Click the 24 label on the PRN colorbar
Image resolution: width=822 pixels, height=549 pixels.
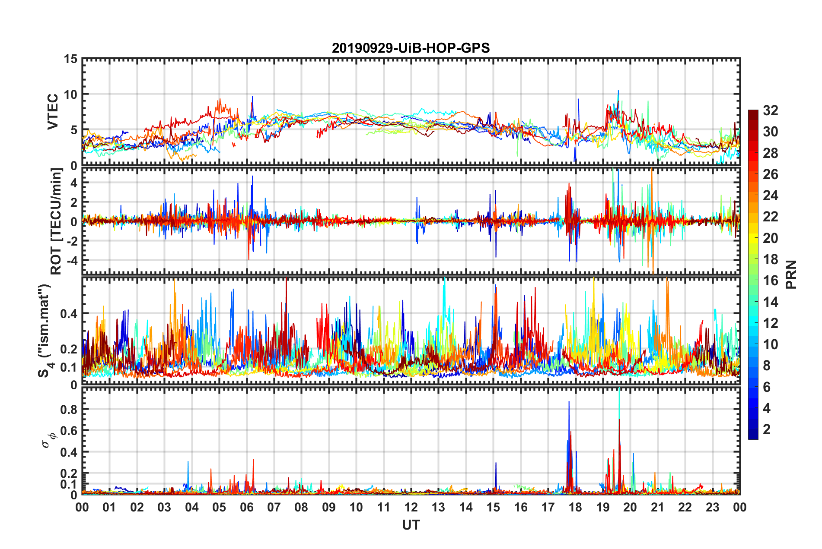(771, 196)
